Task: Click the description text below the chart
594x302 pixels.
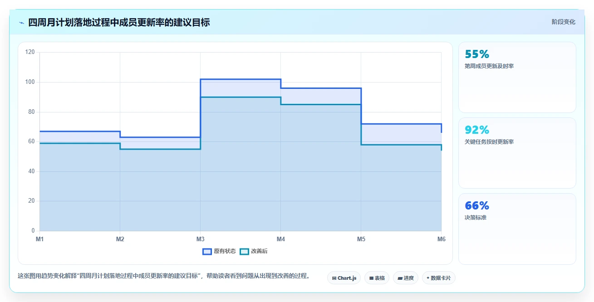Action: coord(164,276)
